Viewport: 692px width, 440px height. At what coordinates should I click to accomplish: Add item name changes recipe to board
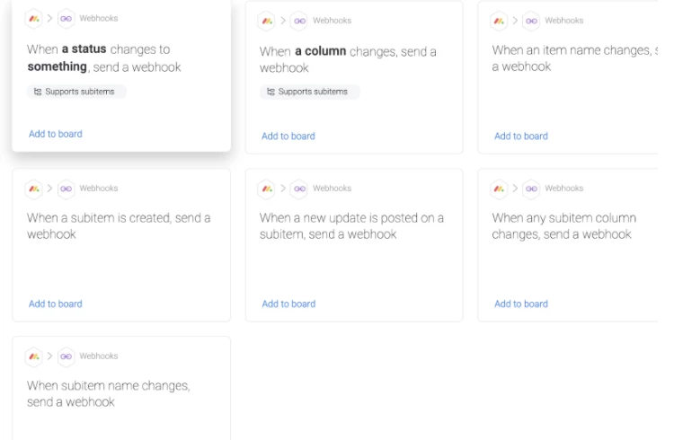(520, 136)
